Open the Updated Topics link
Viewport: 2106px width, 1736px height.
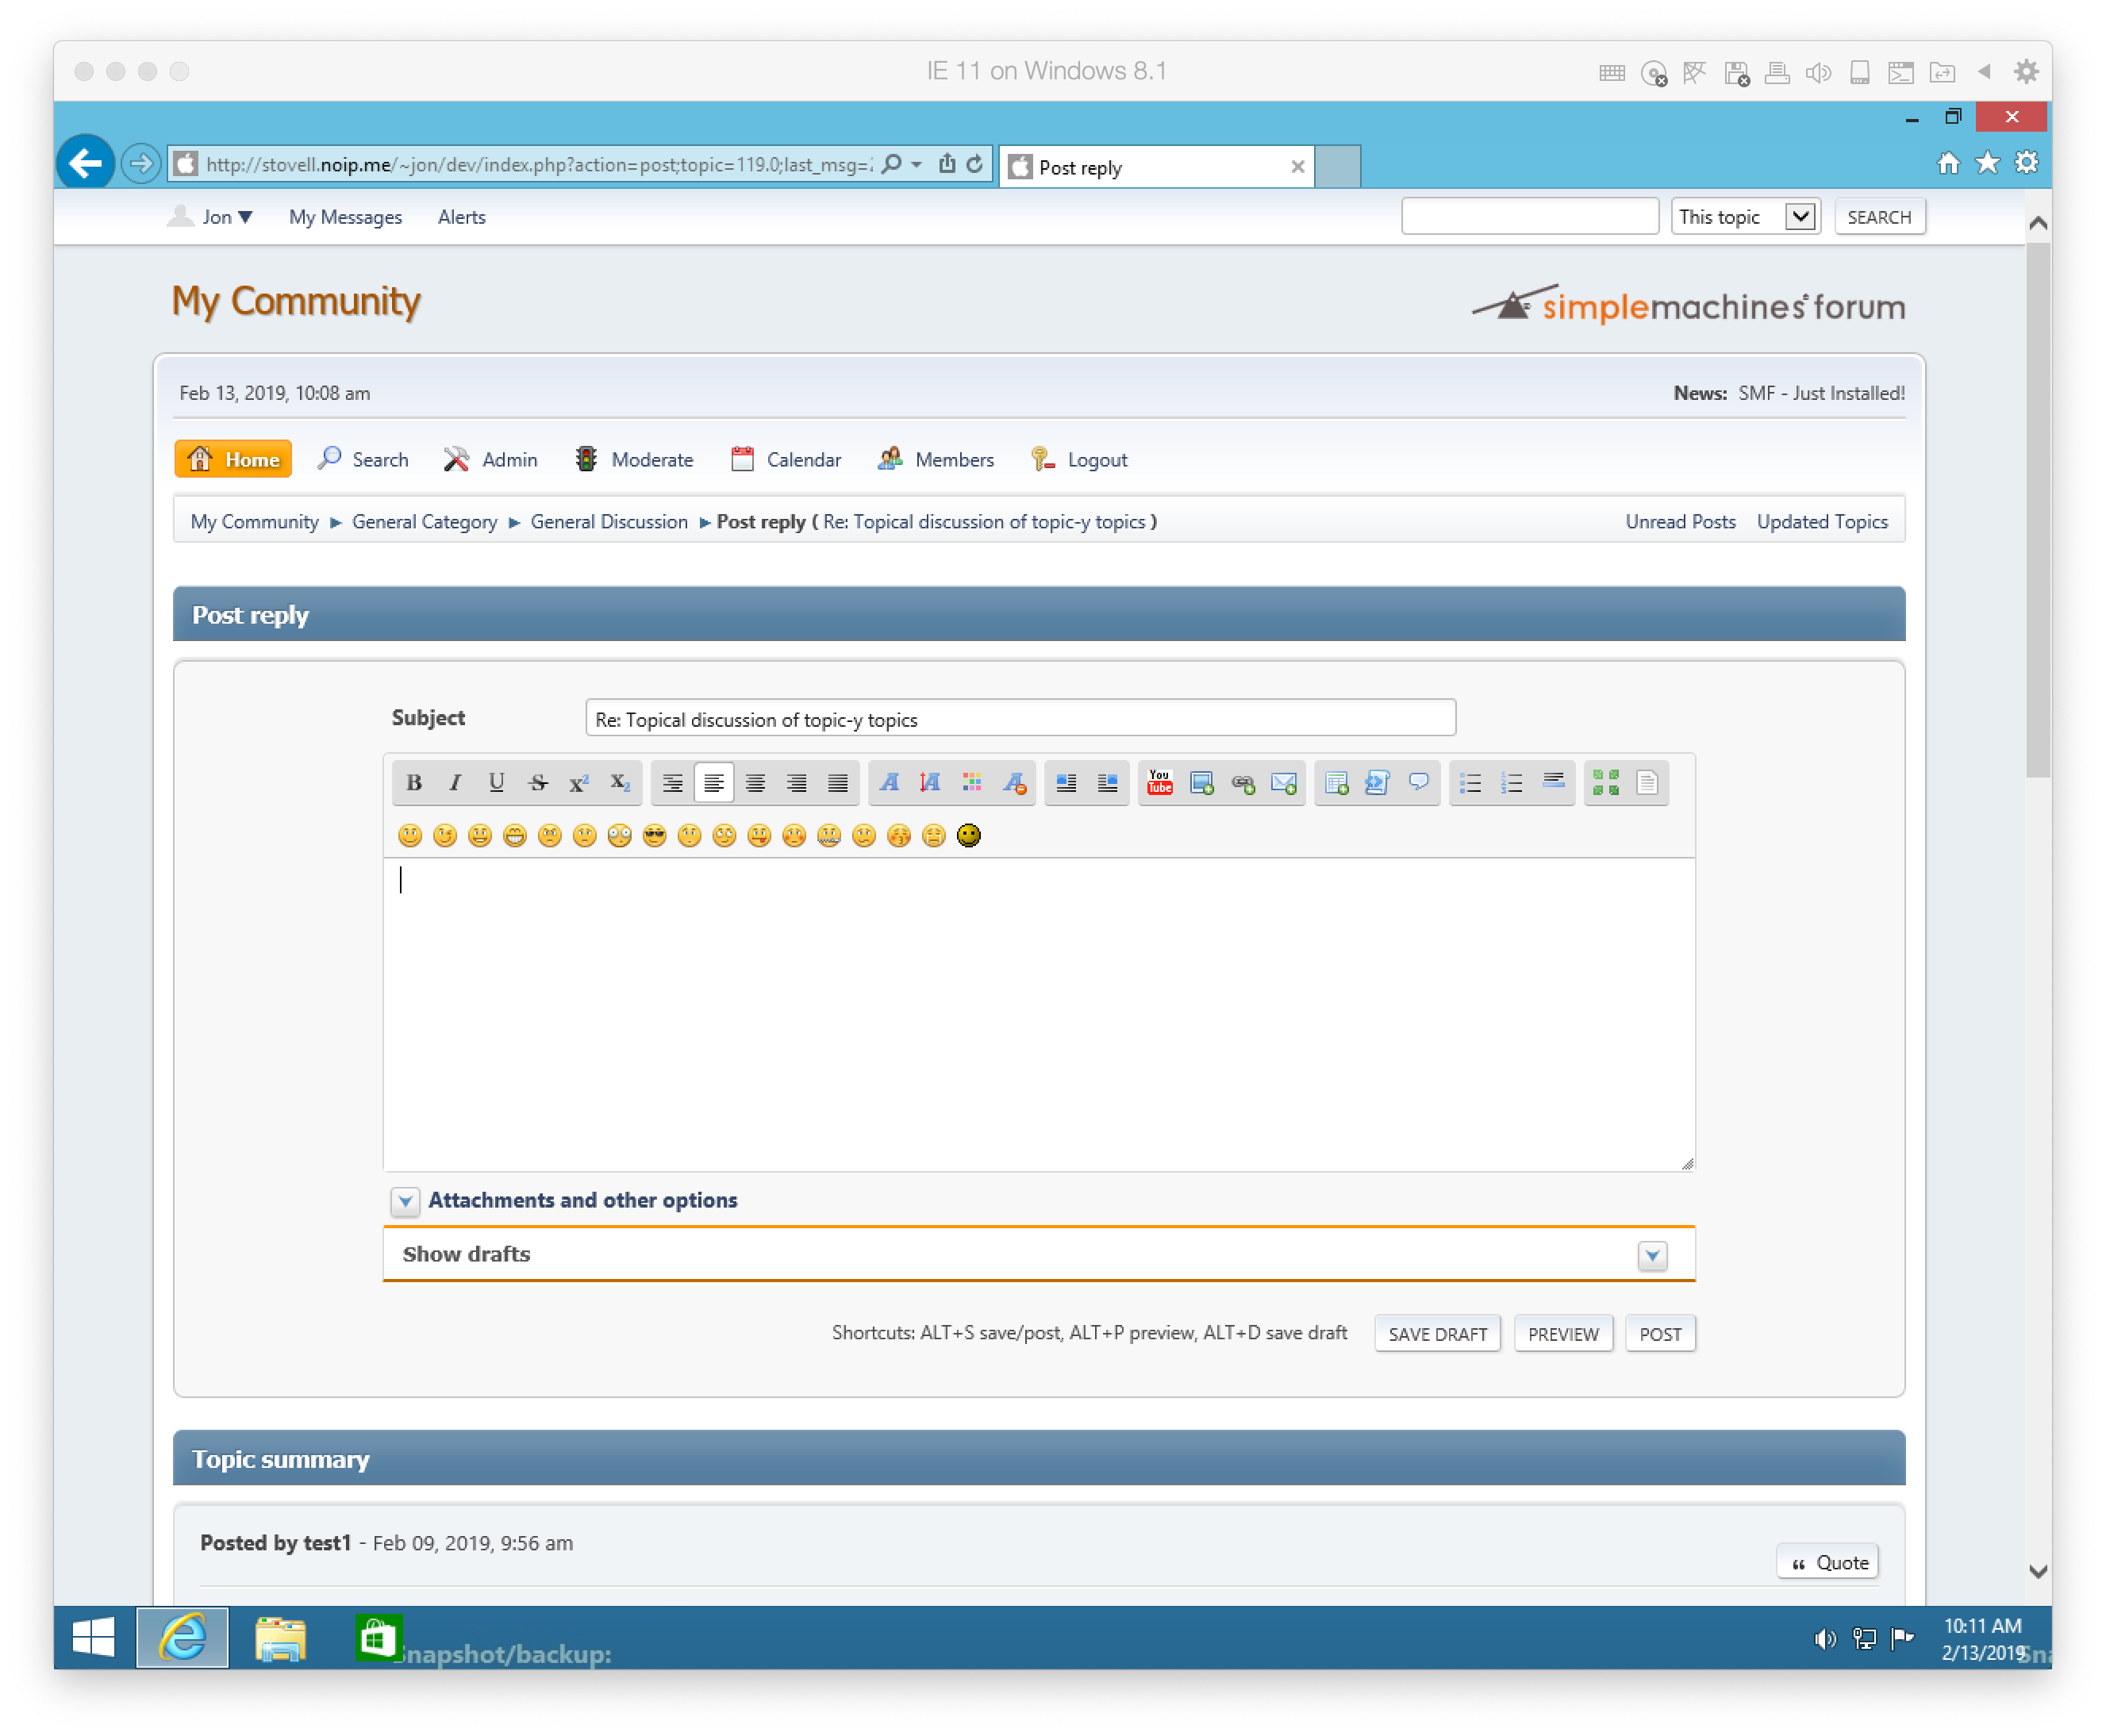click(1823, 522)
